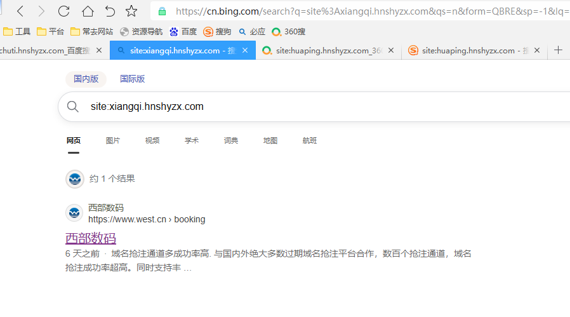
Task: Open the 平台 bookmark folder
Action: (51, 32)
